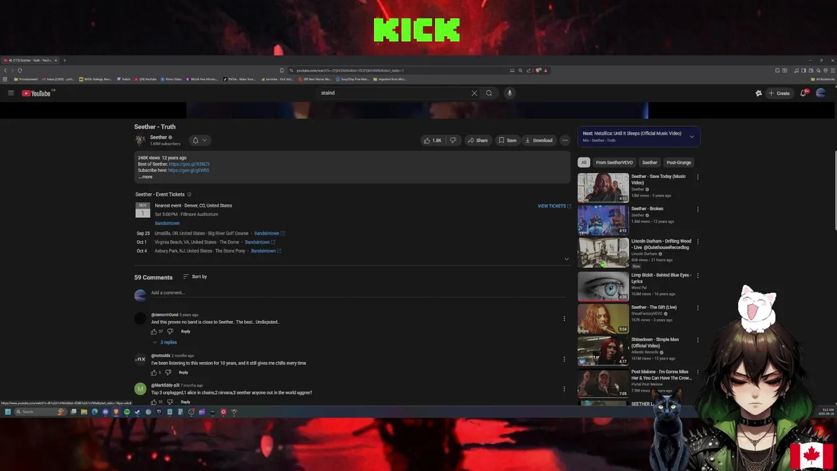Expand the Next: Metallica mix panel
This screenshot has height=471, width=837.
[x=692, y=137]
